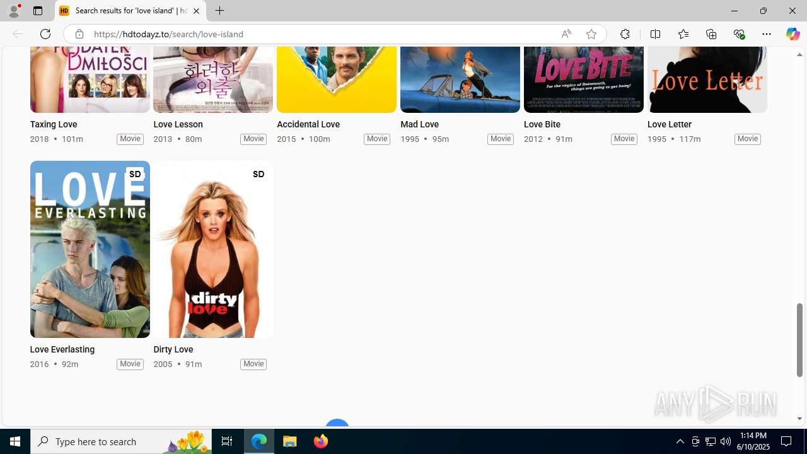The width and height of the screenshot is (807, 454).
Task: Close the 'love island' search results tab
Action: click(196, 11)
